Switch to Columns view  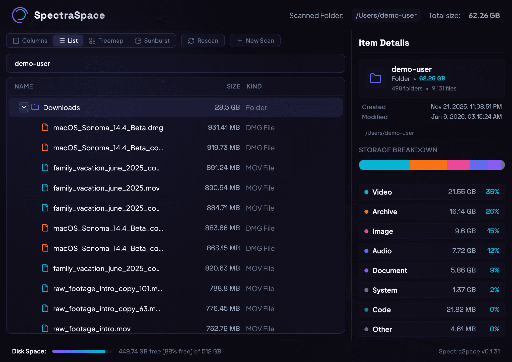30,40
